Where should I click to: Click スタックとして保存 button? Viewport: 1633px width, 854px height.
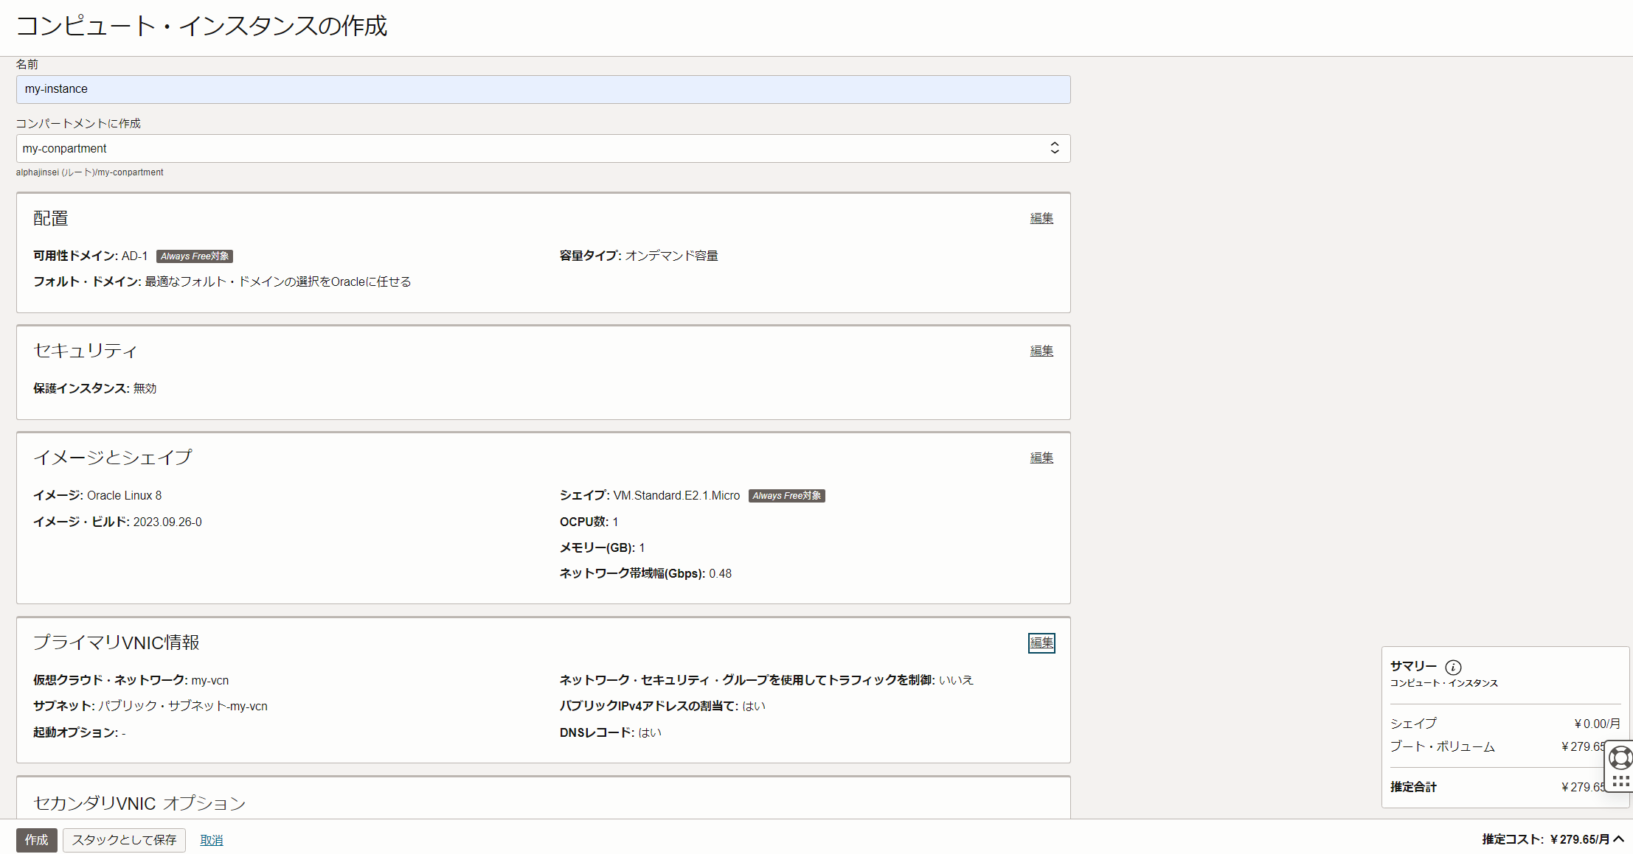124,840
